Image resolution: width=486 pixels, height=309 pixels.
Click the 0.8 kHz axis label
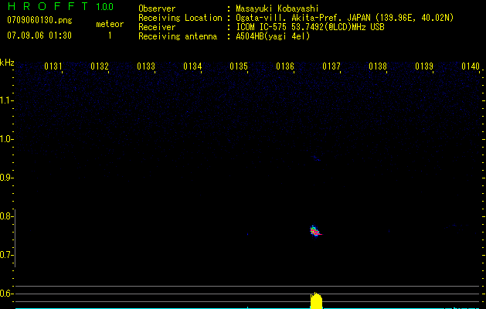pos(5,216)
